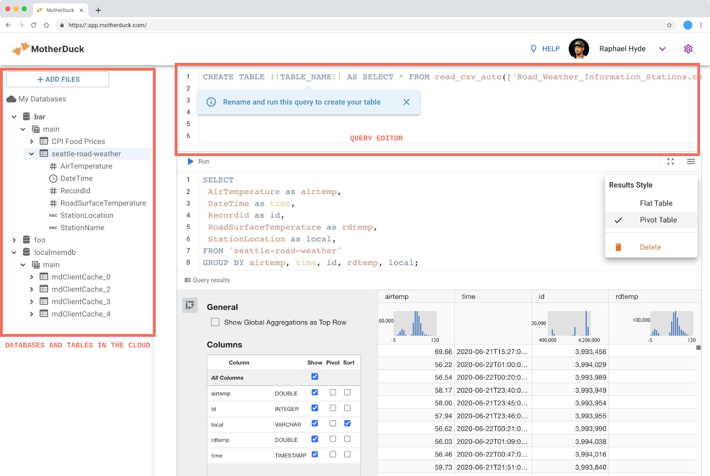This screenshot has height=476, width=710.
Task: Expand the mdClientCache_0 table
Action: [x=32, y=277]
